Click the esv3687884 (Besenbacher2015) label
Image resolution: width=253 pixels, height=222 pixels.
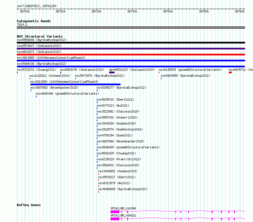(x=121, y=141)
